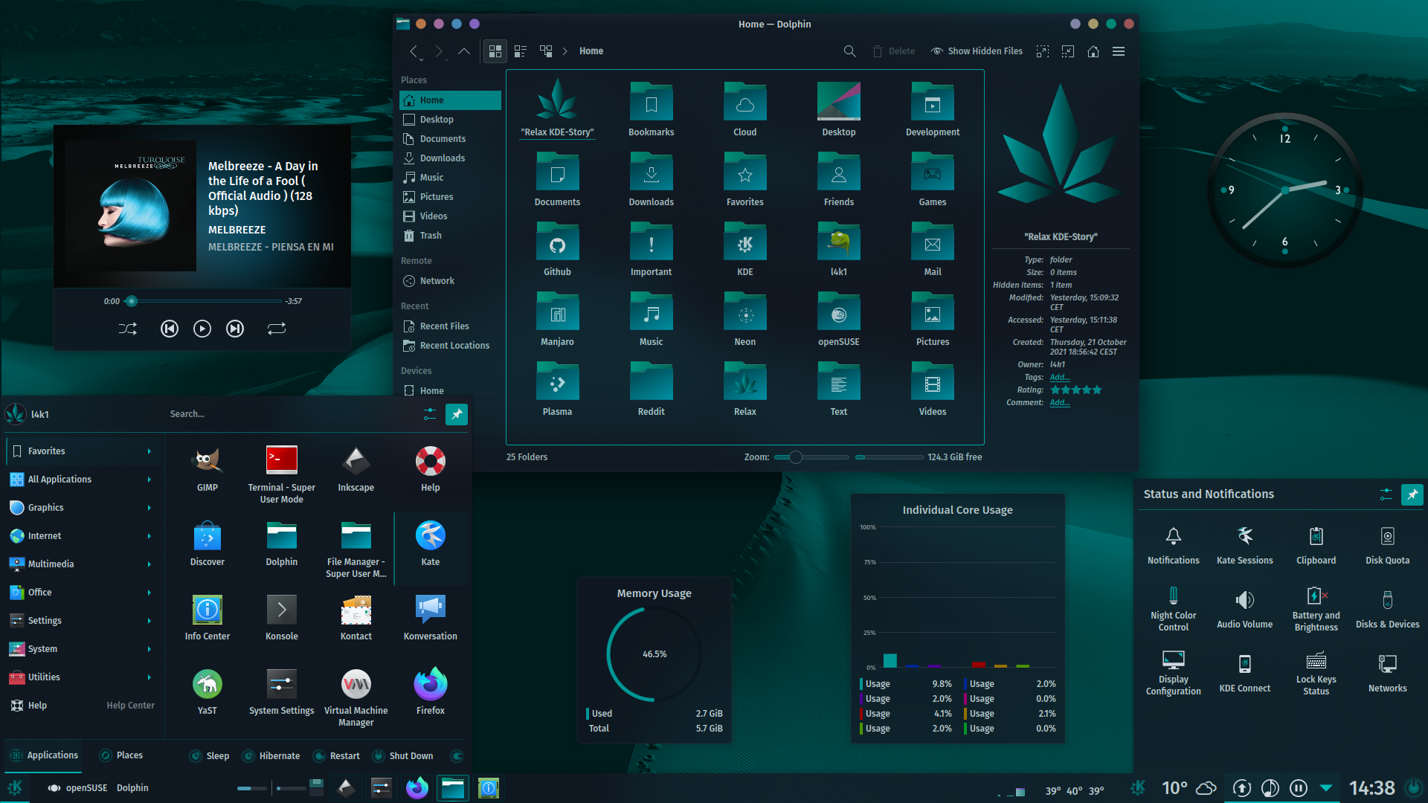Open KDE Connect tray entry
Screen dimensions: 1428x803
(x=1244, y=674)
